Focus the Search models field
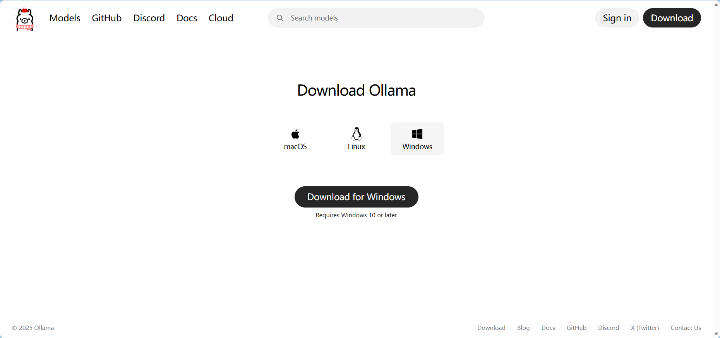 point(376,18)
